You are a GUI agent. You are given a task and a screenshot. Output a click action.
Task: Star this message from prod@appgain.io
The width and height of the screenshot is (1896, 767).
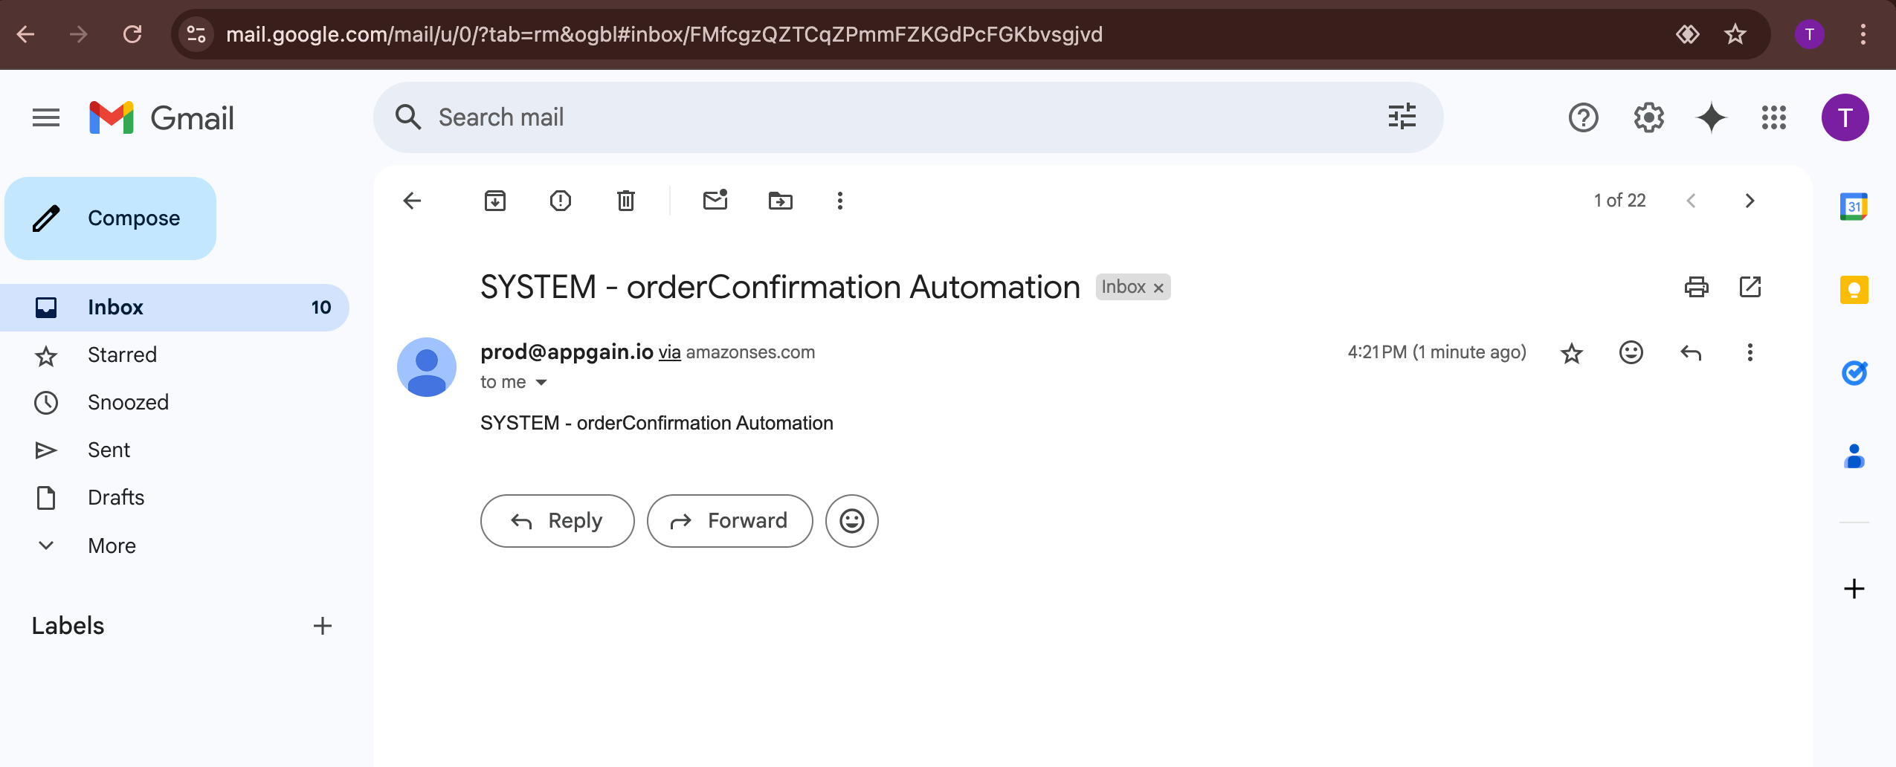coord(1571,353)
